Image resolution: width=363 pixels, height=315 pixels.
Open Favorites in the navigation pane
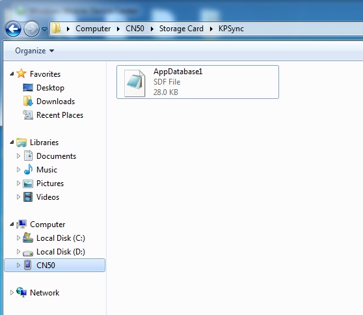click(45, 74)
